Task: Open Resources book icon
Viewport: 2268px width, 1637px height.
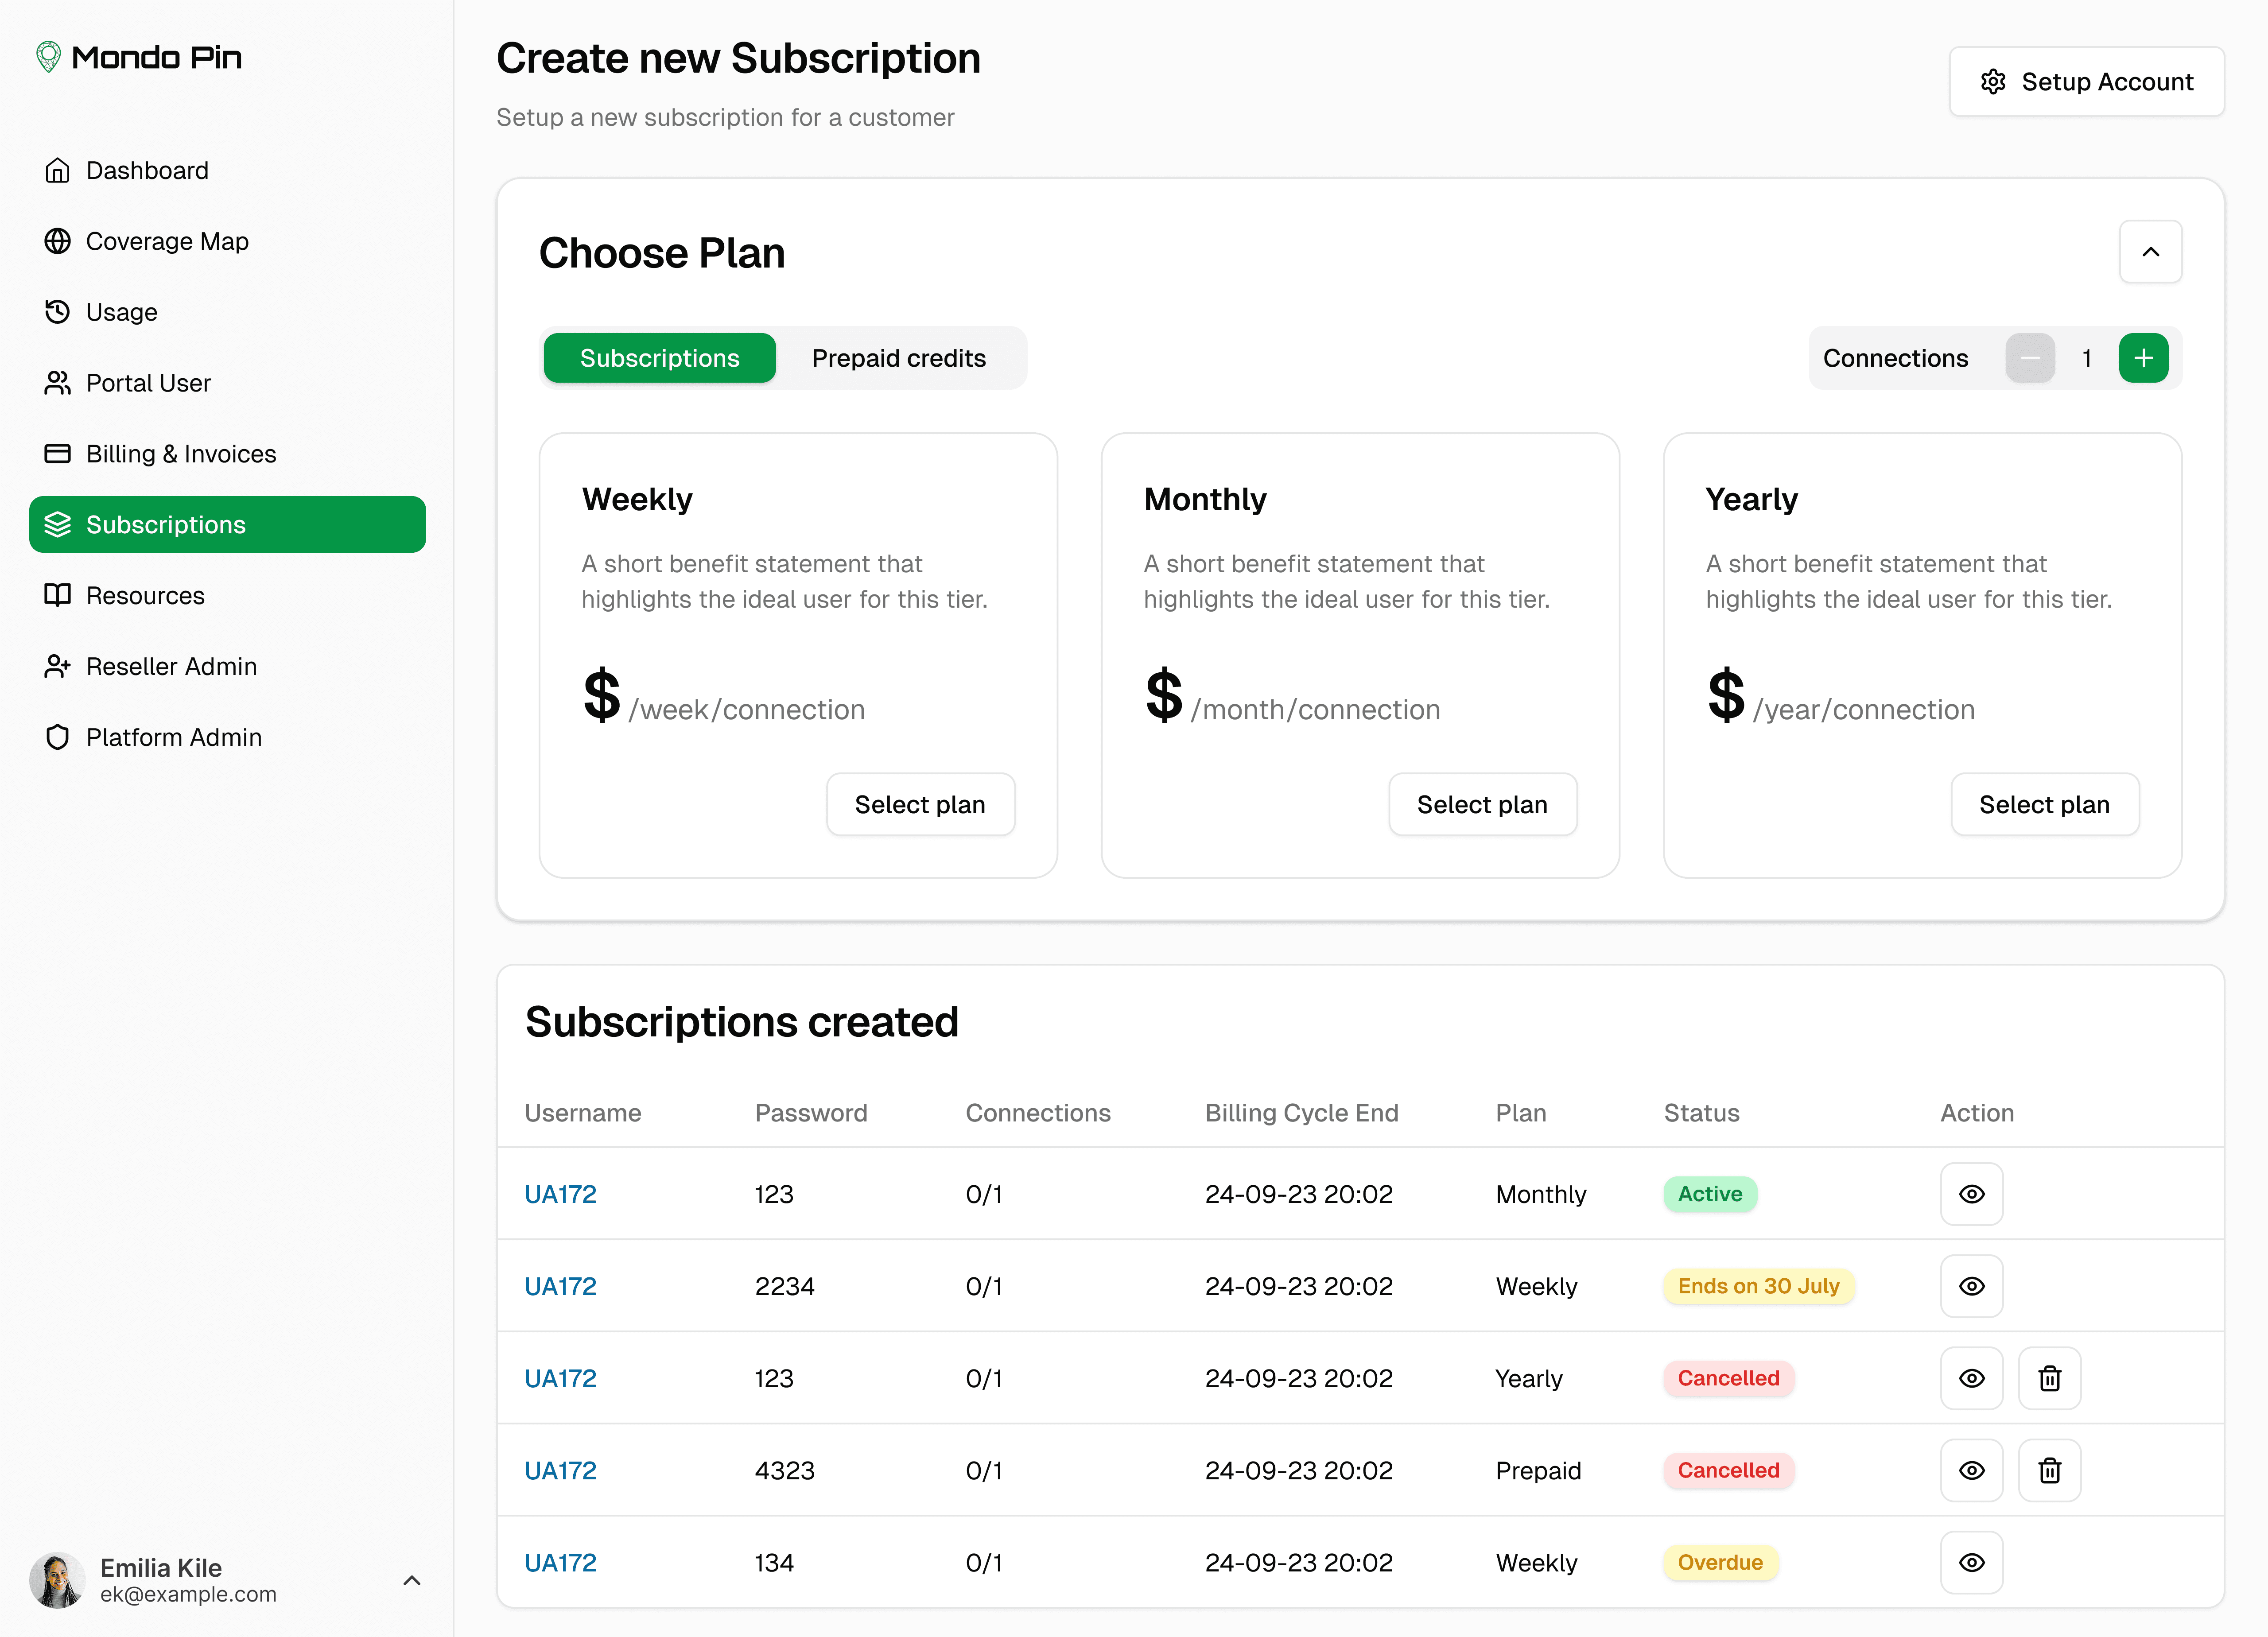Action: point(57,595)
